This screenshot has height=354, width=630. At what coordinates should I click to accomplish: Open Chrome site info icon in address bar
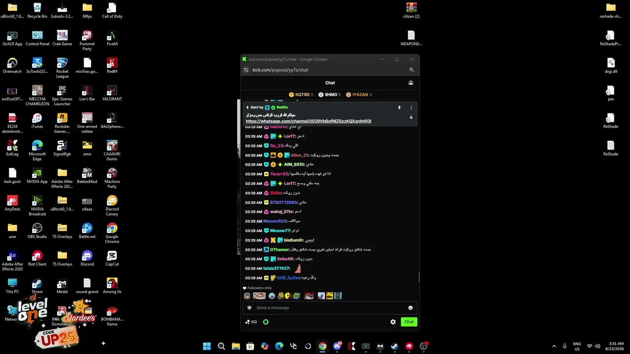[246, 70]
